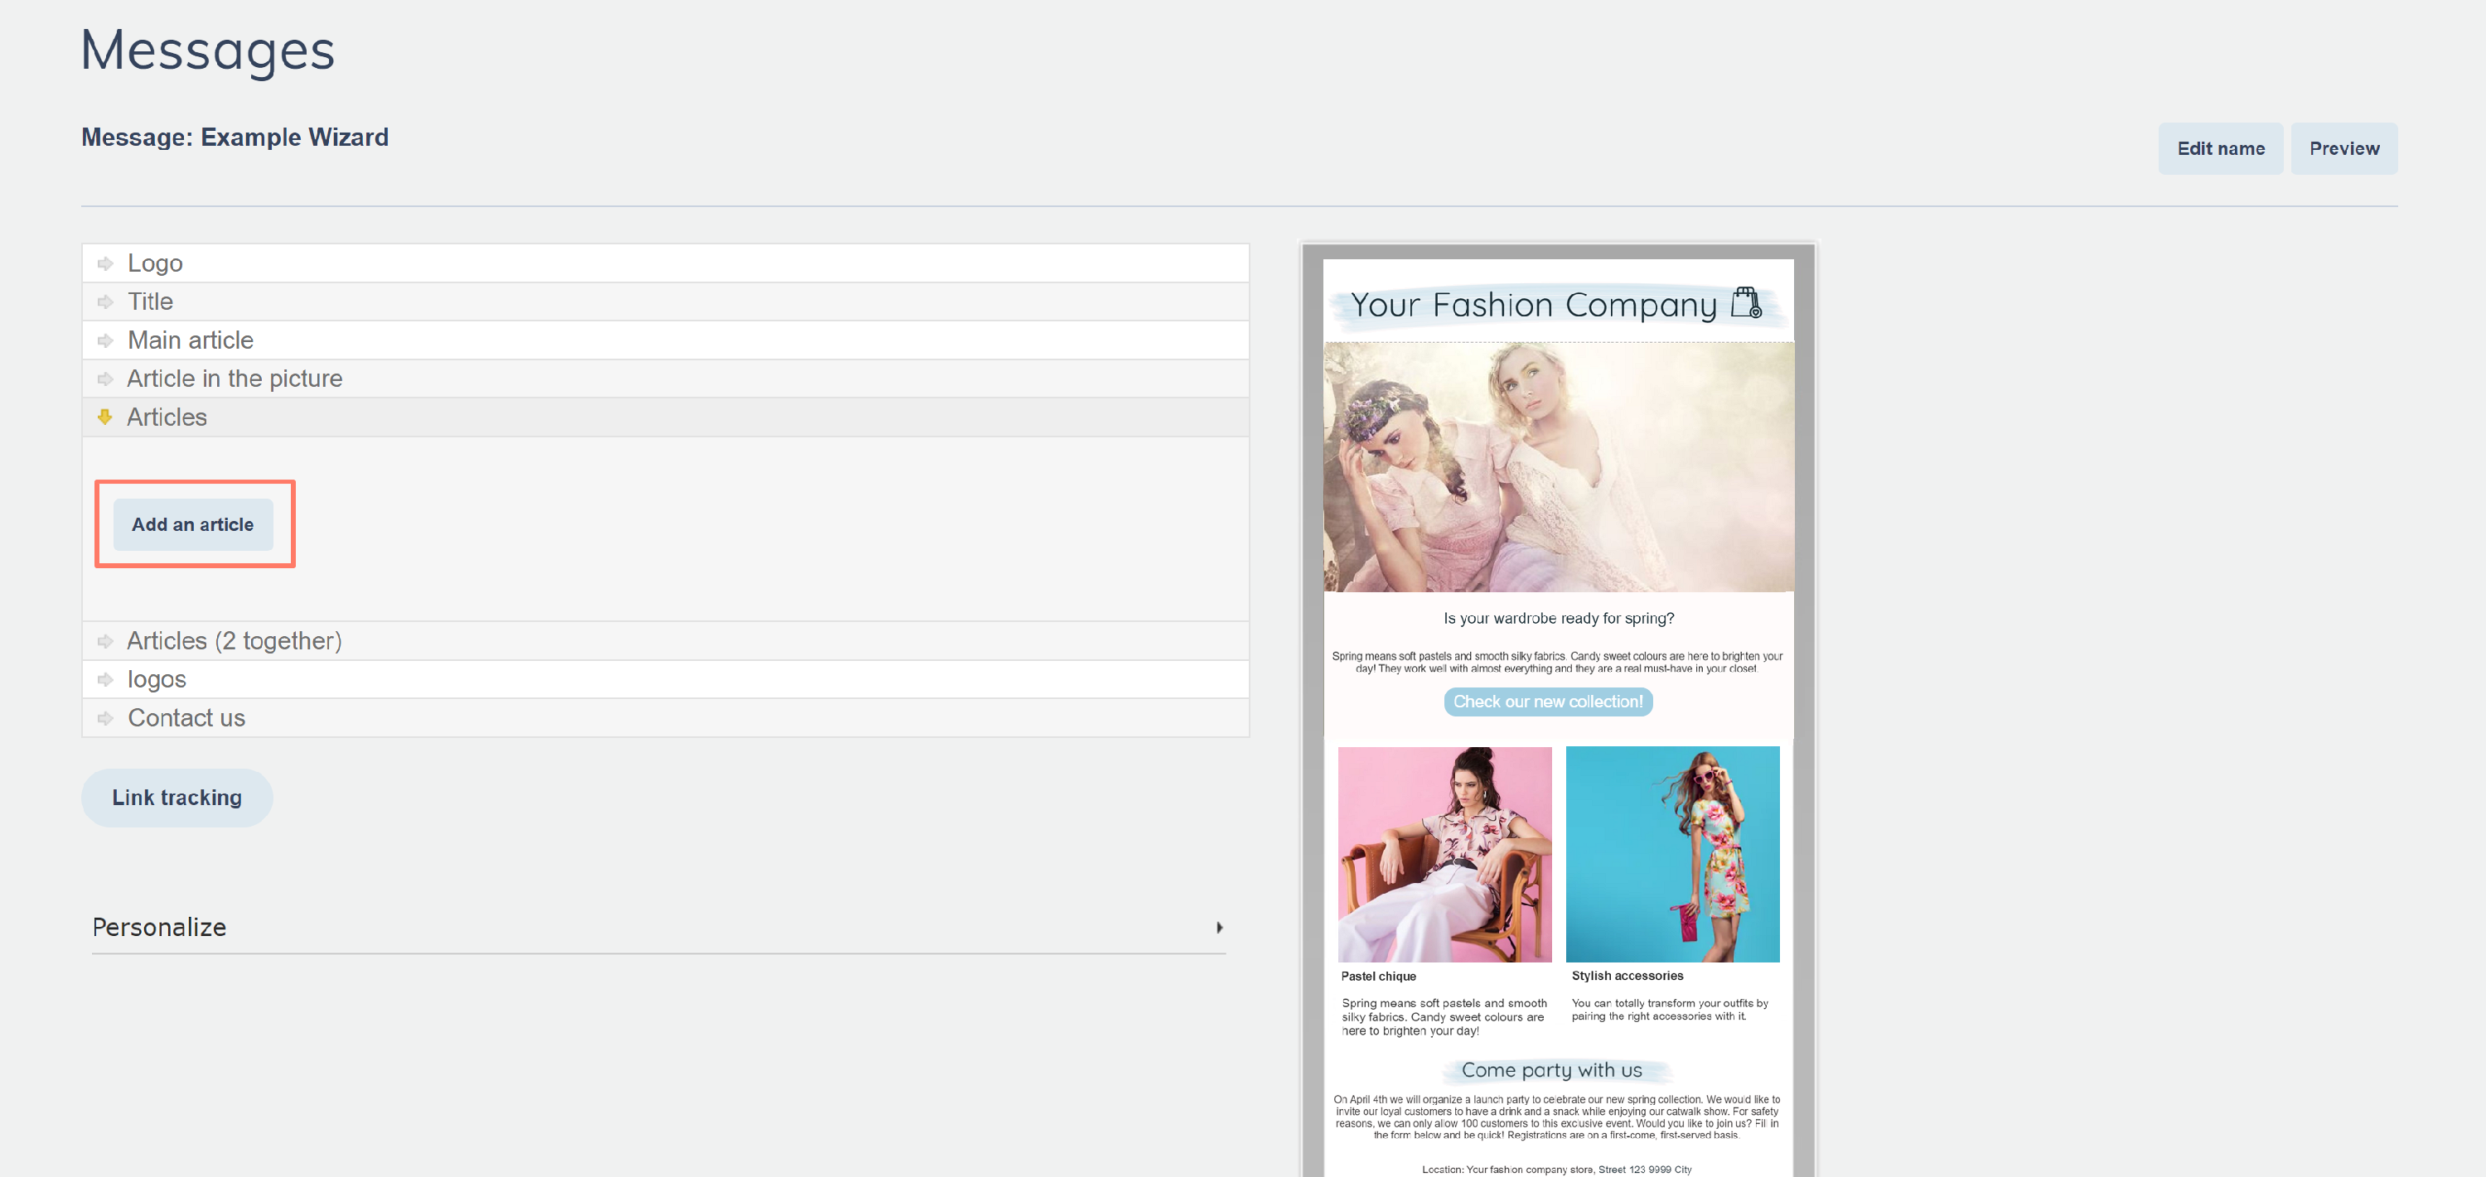Open the Title section row

[151, 302]
